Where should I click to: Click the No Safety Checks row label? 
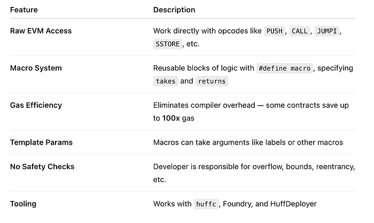(x=42, y=167)
